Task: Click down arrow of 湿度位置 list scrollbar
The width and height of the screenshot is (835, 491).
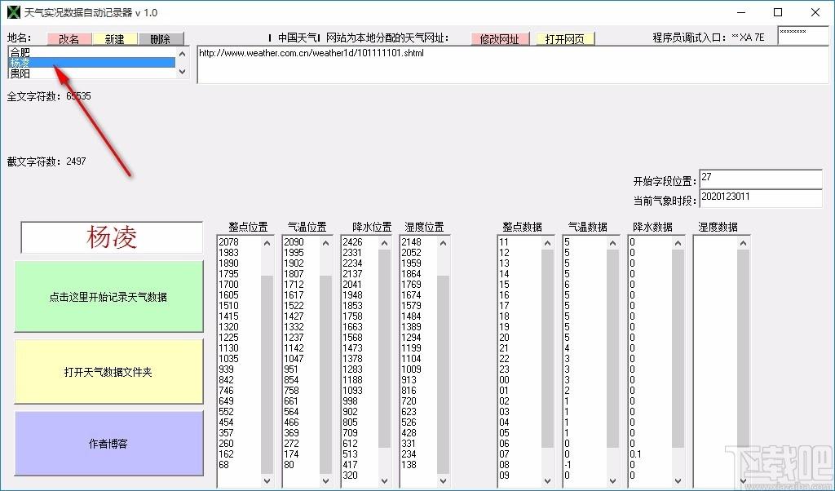Action: tap(443, 480)
